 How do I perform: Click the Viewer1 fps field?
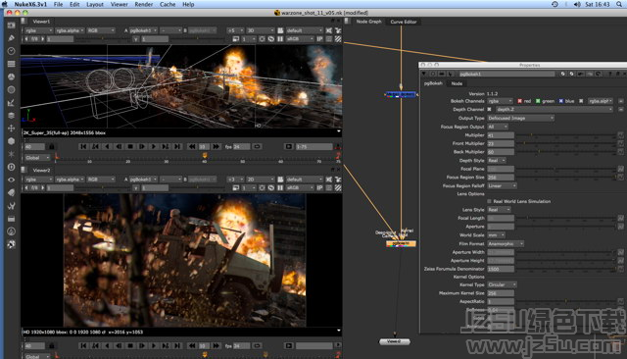point(242,146)
